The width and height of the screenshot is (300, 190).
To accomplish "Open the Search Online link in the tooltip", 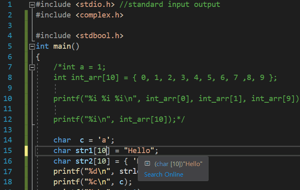I will (x=163, y=174).
